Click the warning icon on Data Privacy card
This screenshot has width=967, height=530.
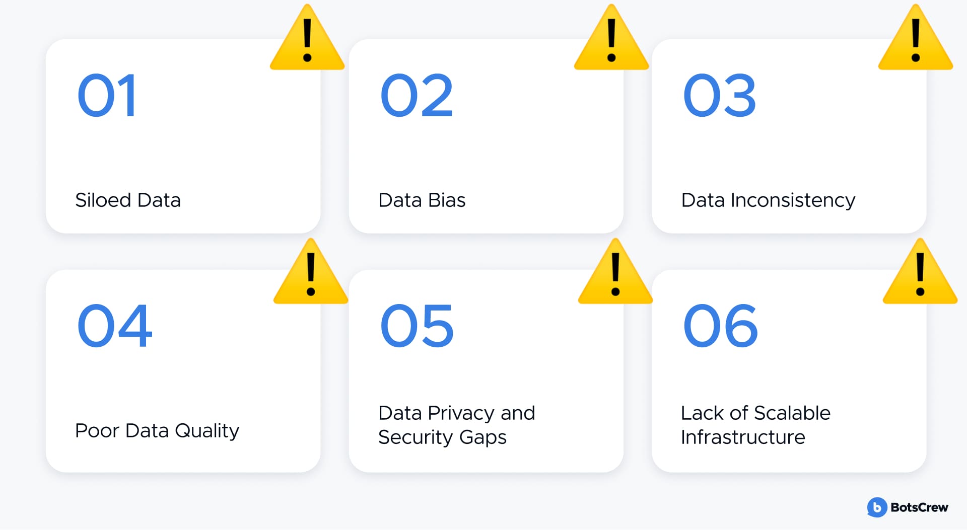coord(615,272)
